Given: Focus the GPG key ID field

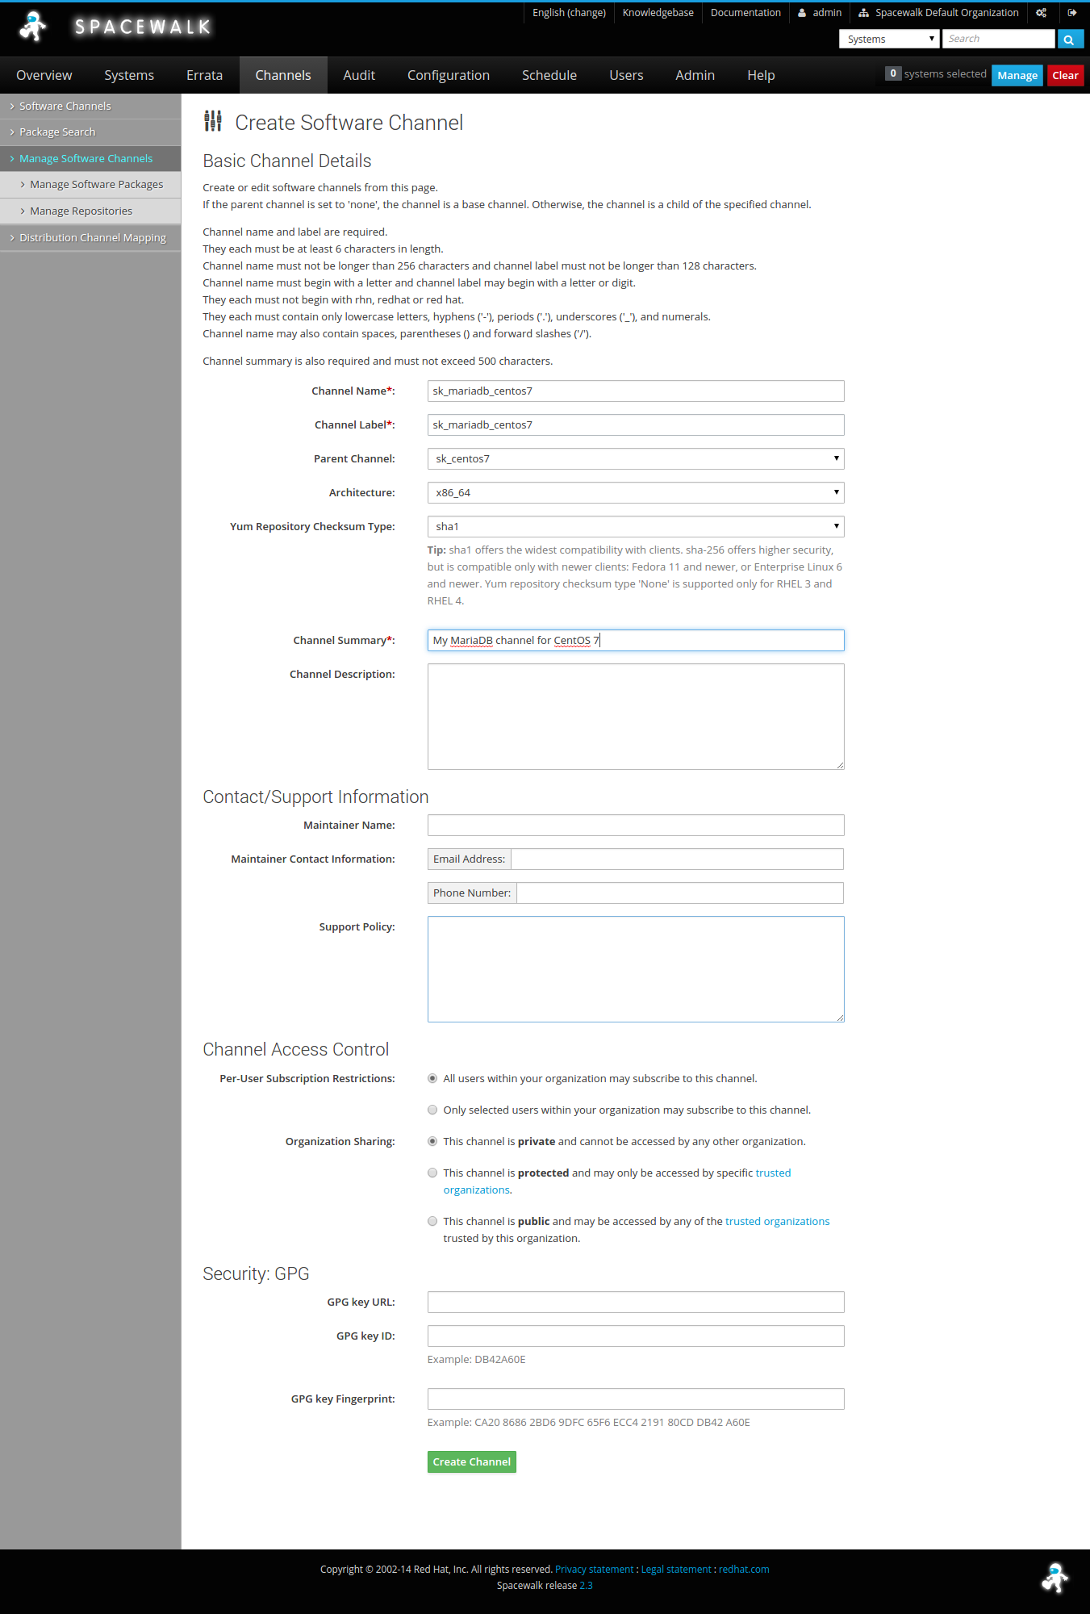Looking at the screenshot, I should [636, 1336].
